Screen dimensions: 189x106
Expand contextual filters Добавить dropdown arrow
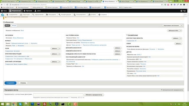[181, 38]
